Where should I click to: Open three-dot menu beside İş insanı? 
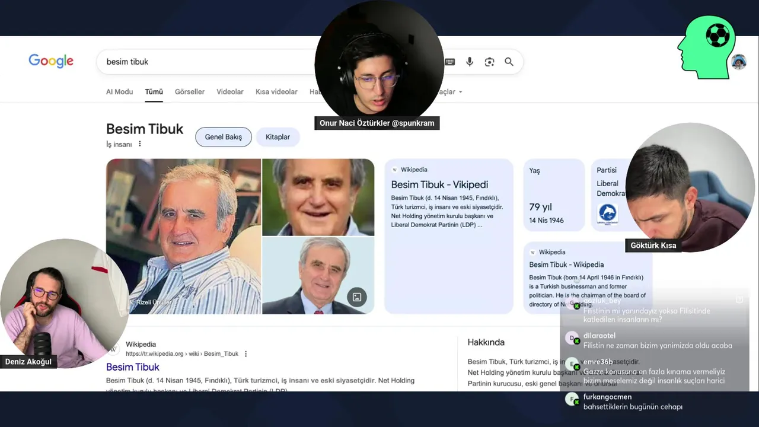140,144
